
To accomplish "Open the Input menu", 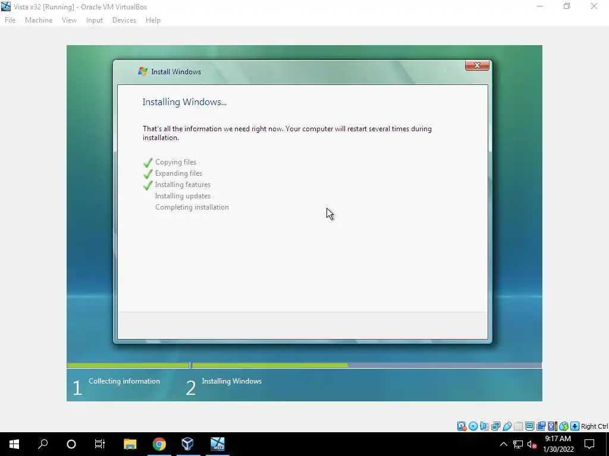I will (95, 20).
